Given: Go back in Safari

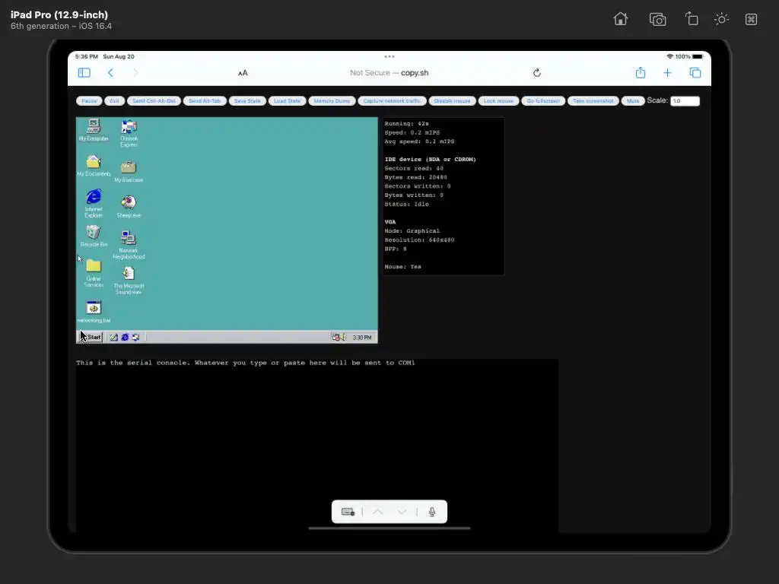Looking at the screenshot, I should coord(111,73).
